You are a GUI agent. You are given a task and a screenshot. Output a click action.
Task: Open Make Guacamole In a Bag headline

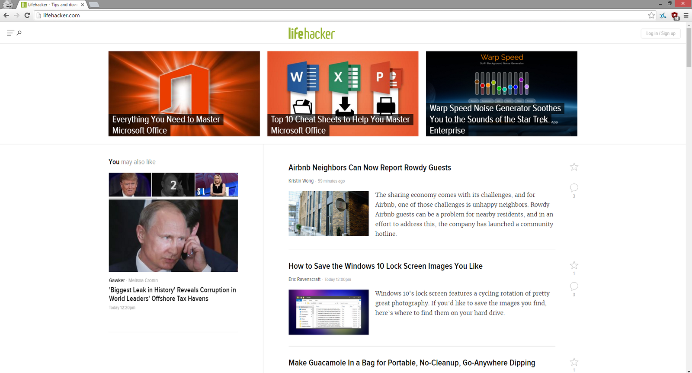[412, 363]
